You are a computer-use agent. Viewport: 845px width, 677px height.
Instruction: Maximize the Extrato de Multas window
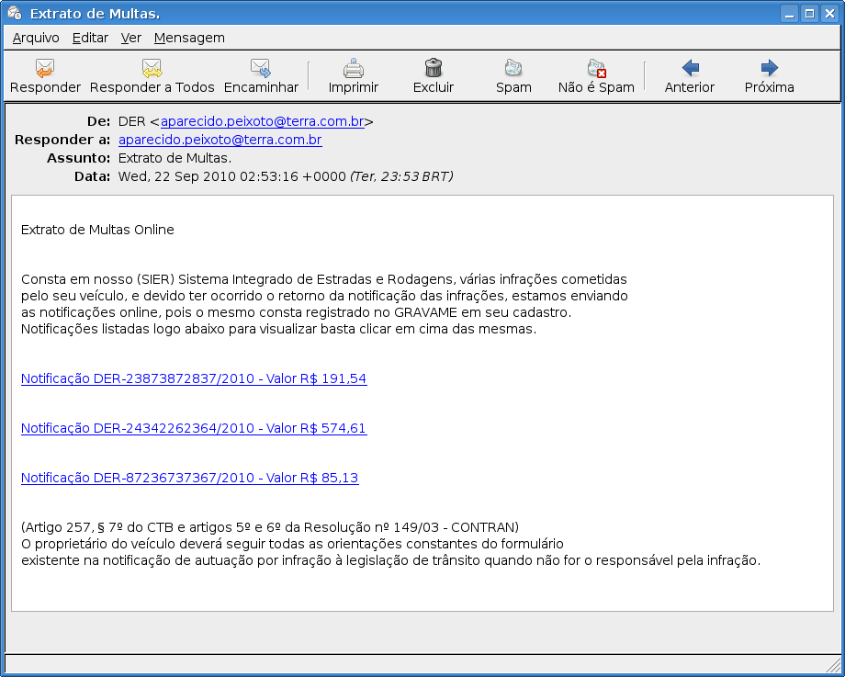[x=809, y=14]
